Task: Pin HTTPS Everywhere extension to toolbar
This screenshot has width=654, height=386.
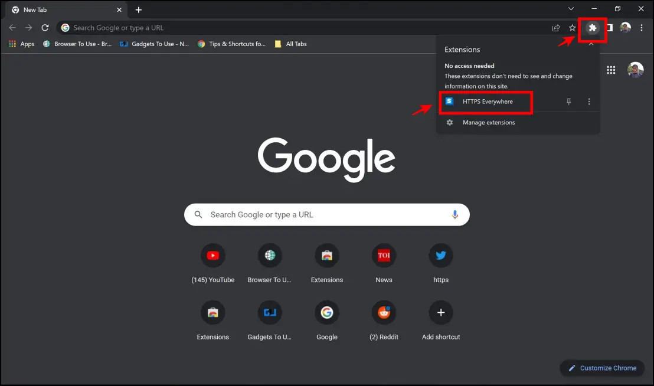Action: point(568,102)
